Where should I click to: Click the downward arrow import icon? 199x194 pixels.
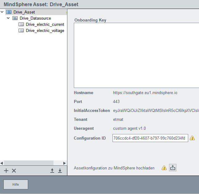pyautogui.click(x=60, y=171)
